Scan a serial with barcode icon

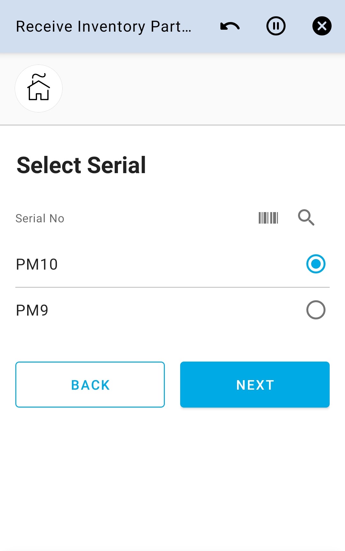[268, 218]
